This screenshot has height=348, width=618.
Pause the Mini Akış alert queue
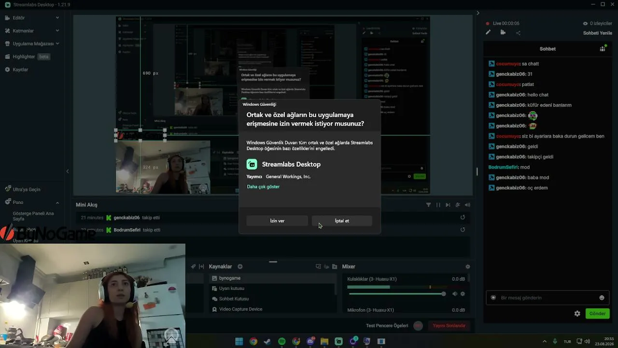tap(438, 205)
